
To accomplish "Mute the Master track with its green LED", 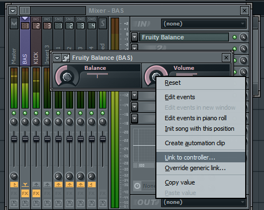I will click(x=14, y=113).
